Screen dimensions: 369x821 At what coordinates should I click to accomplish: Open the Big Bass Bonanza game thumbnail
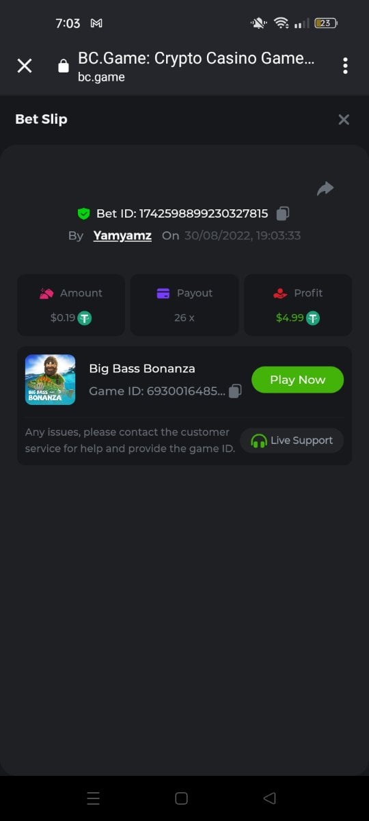tap(51, 380)
